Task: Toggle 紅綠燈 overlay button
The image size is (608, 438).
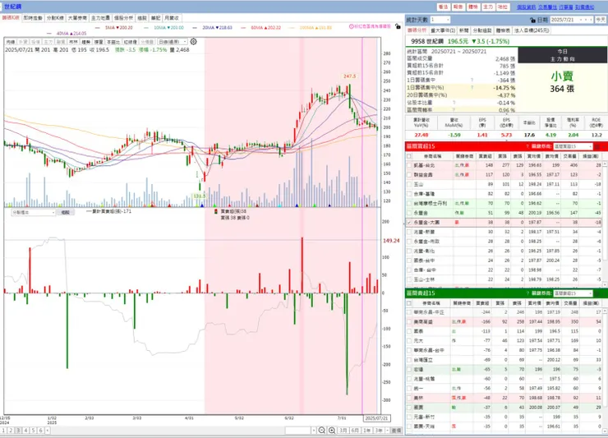Action: coord(131,42)
